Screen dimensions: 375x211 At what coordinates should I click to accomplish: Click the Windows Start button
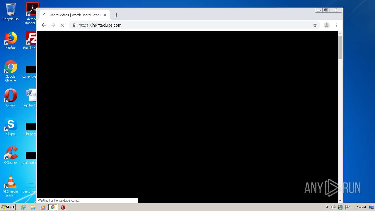tap(8, 207)
